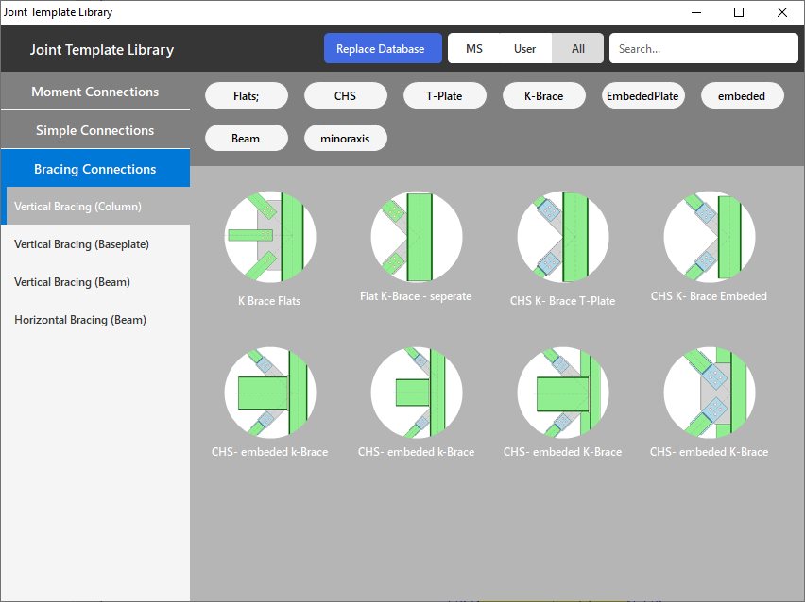This screenshot has width=805, height=602.
Task: Toggle the Flats; filter chip
Action: [246, 95]
